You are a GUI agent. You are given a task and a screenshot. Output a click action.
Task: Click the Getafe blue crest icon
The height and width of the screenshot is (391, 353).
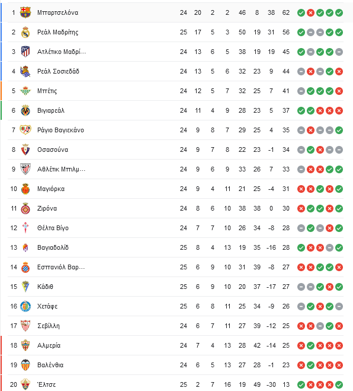coord(25,306)
